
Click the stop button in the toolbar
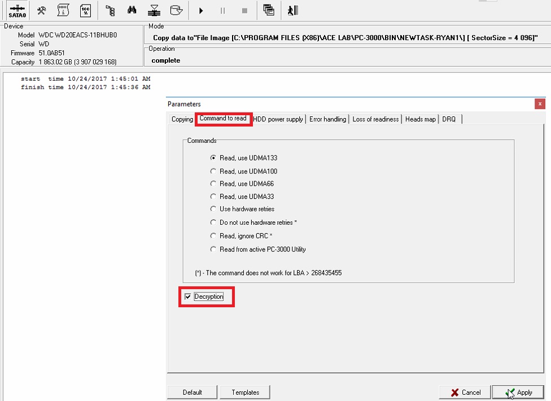pos(244,11)
